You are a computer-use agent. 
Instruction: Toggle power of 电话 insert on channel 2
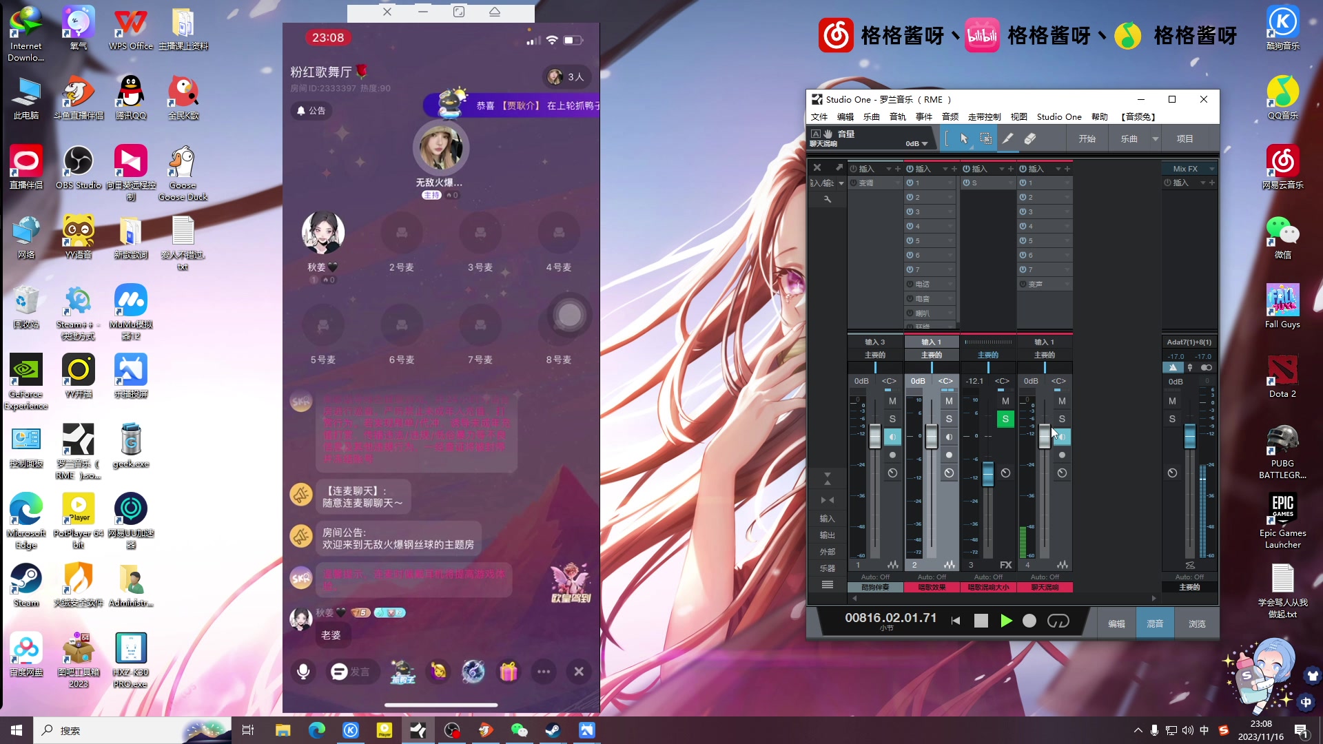(x=910, y=284)
